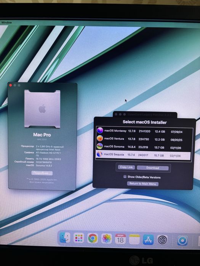Click the macOS Sonoma installer icon

(x=100, y=146)
